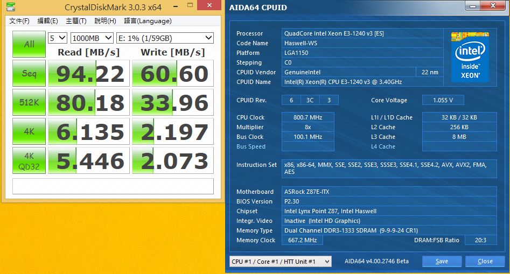Start the 4K benchmark test
Image resolution: width=510 pixels, height=274 pixels.
tap(29, 131)
